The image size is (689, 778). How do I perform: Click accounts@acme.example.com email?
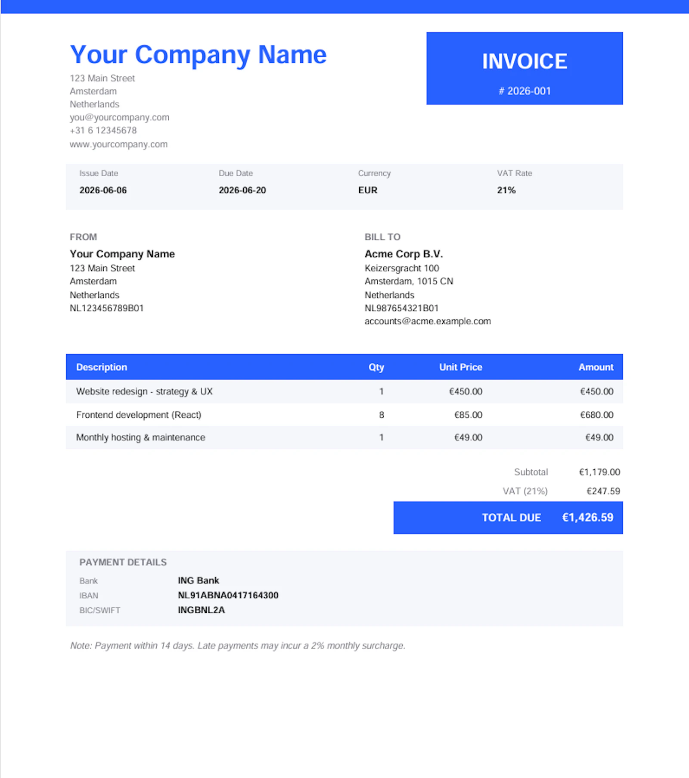click(427, 321)
